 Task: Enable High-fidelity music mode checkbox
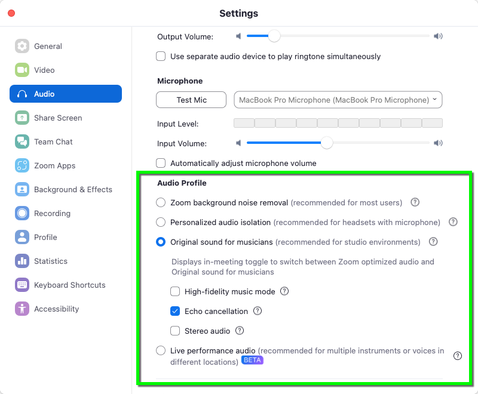point(175,291)
